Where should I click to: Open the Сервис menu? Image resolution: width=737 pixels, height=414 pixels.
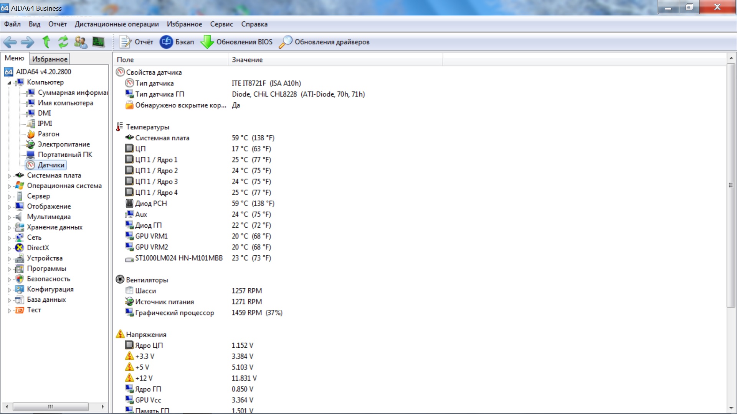coord(221,24)
